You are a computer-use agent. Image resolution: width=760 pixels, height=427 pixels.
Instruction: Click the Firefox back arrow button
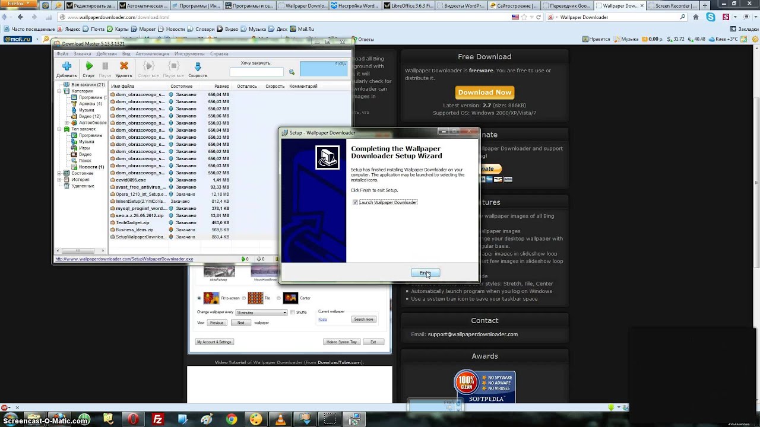point(20,17)
